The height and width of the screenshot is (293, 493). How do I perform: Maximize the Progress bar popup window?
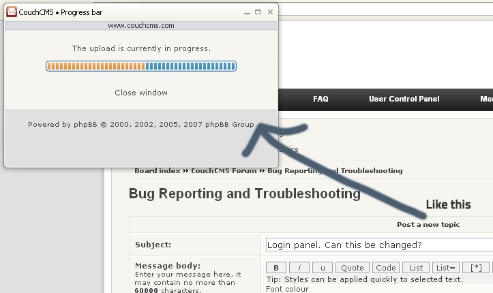pos(258,12)
